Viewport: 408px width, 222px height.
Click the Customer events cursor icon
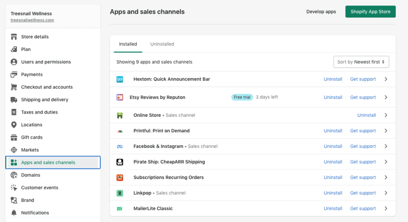(x=14, y=188)
